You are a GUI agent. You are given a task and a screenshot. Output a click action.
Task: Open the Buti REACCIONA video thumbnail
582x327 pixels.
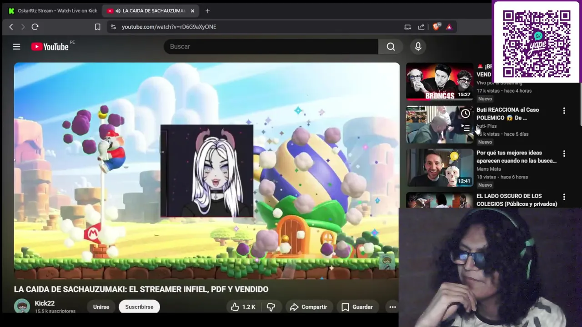coord(440,124)
